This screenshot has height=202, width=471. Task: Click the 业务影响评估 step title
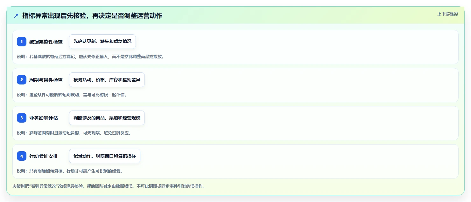pos(44,118)
